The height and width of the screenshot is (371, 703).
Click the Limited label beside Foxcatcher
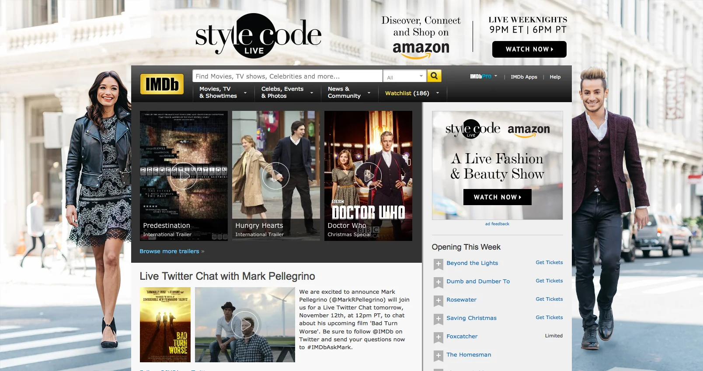554,336
